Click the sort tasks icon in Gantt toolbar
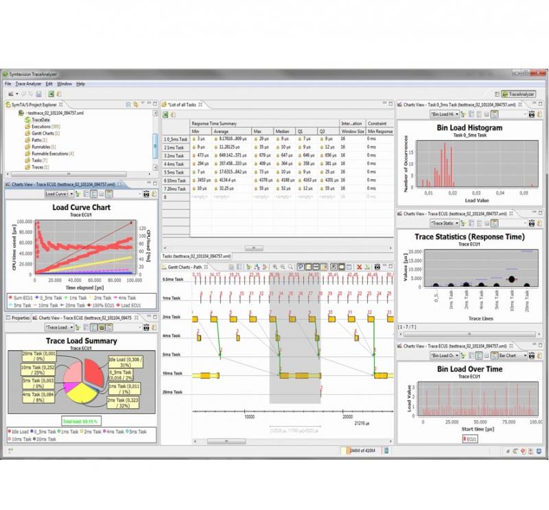 257,266
